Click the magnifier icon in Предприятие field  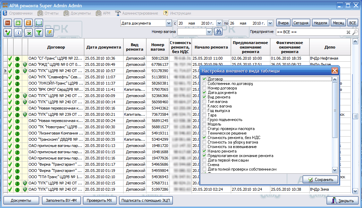pyautogui.click(x=355, y=32)
